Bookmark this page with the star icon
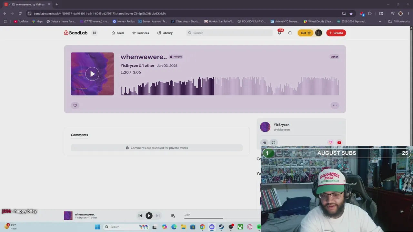The image size is (413, 232). click(x=351, y=14)
